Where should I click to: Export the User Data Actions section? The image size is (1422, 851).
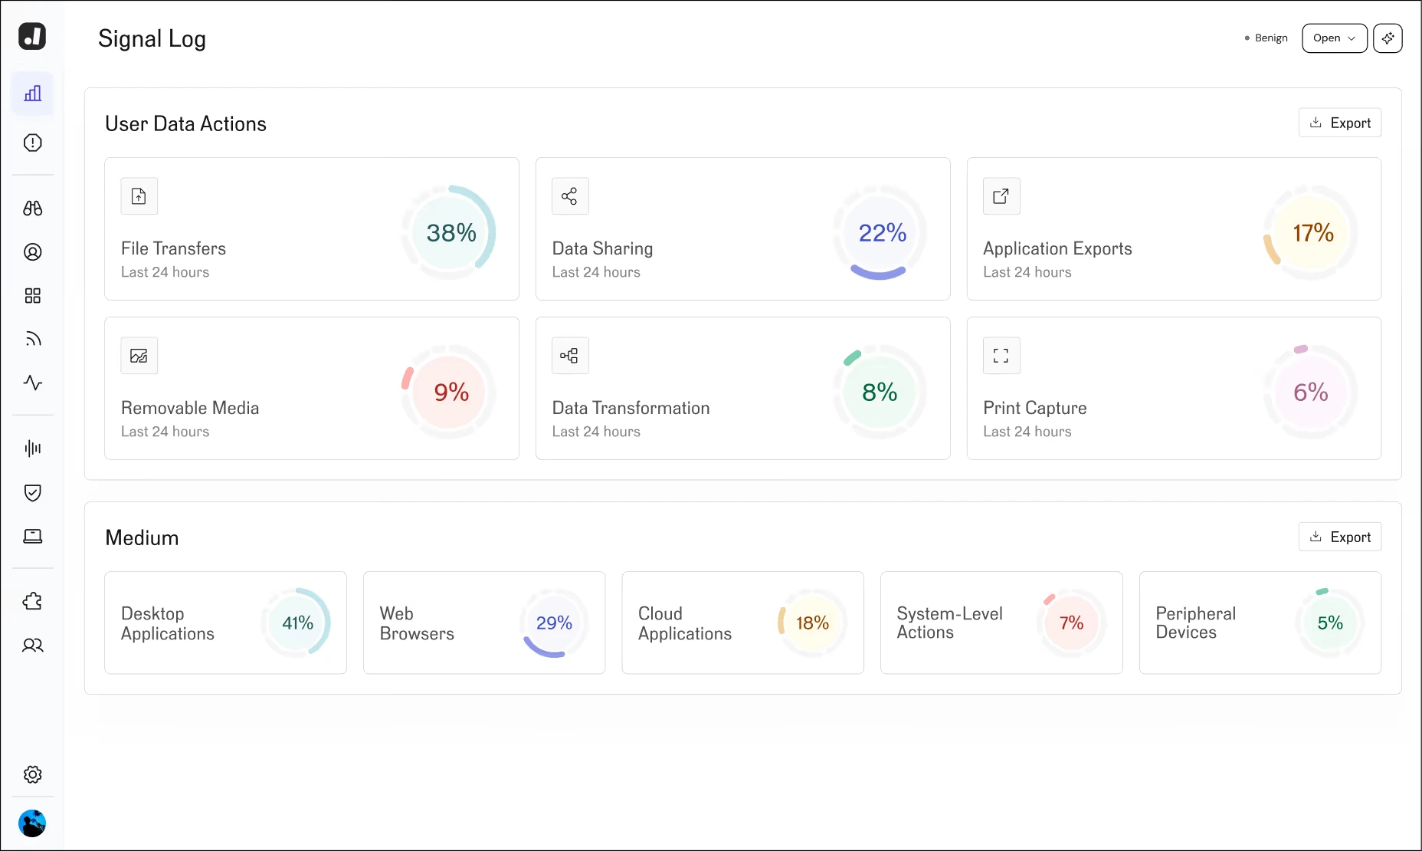click(x=1340, y=123)
